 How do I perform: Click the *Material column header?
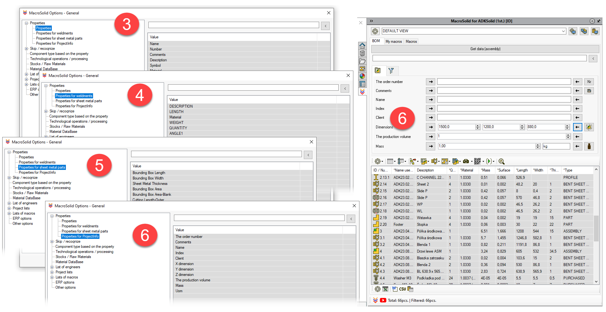(x=468, y=170)
